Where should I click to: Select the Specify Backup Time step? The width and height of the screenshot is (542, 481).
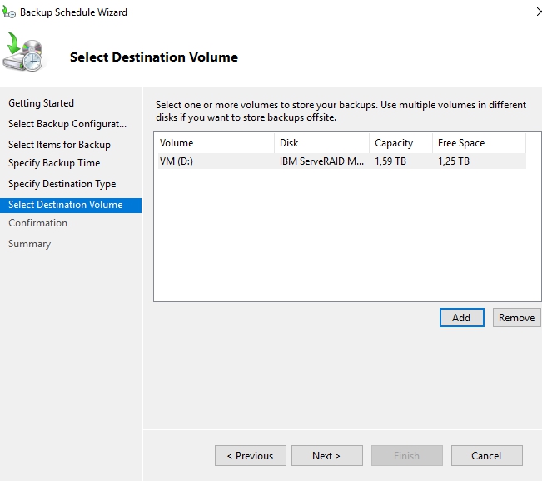click(x=54, y=163)
